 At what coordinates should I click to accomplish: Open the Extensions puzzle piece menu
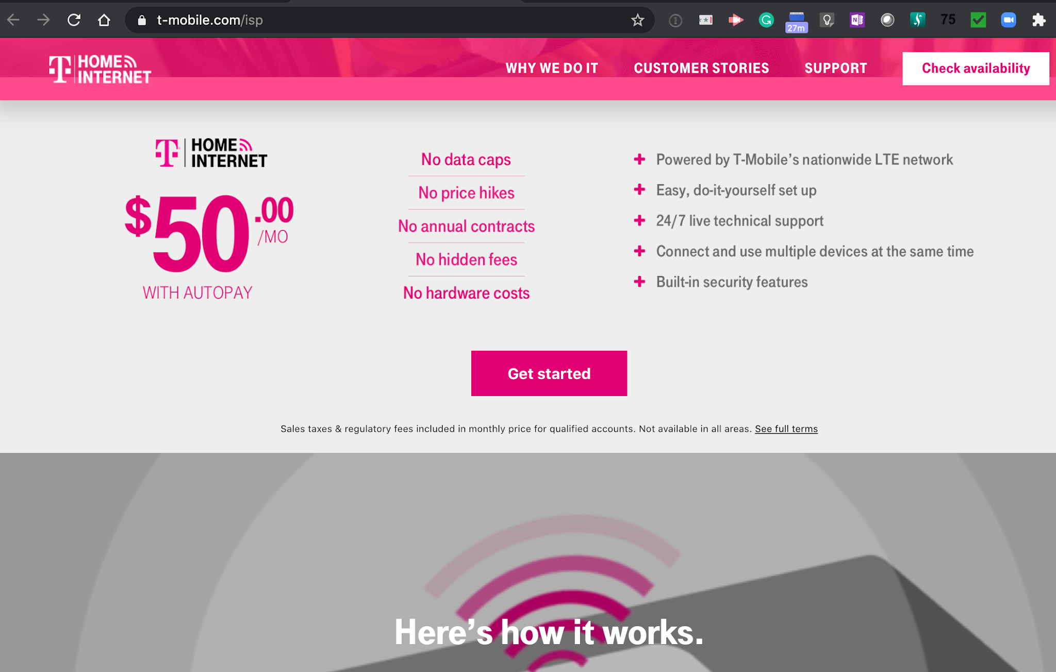point(1038,20)
